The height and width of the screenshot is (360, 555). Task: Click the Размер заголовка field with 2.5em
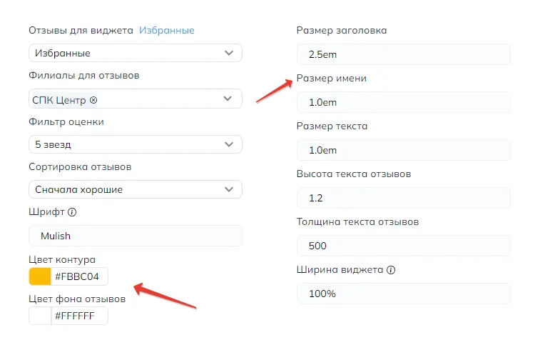coord(404,54)
